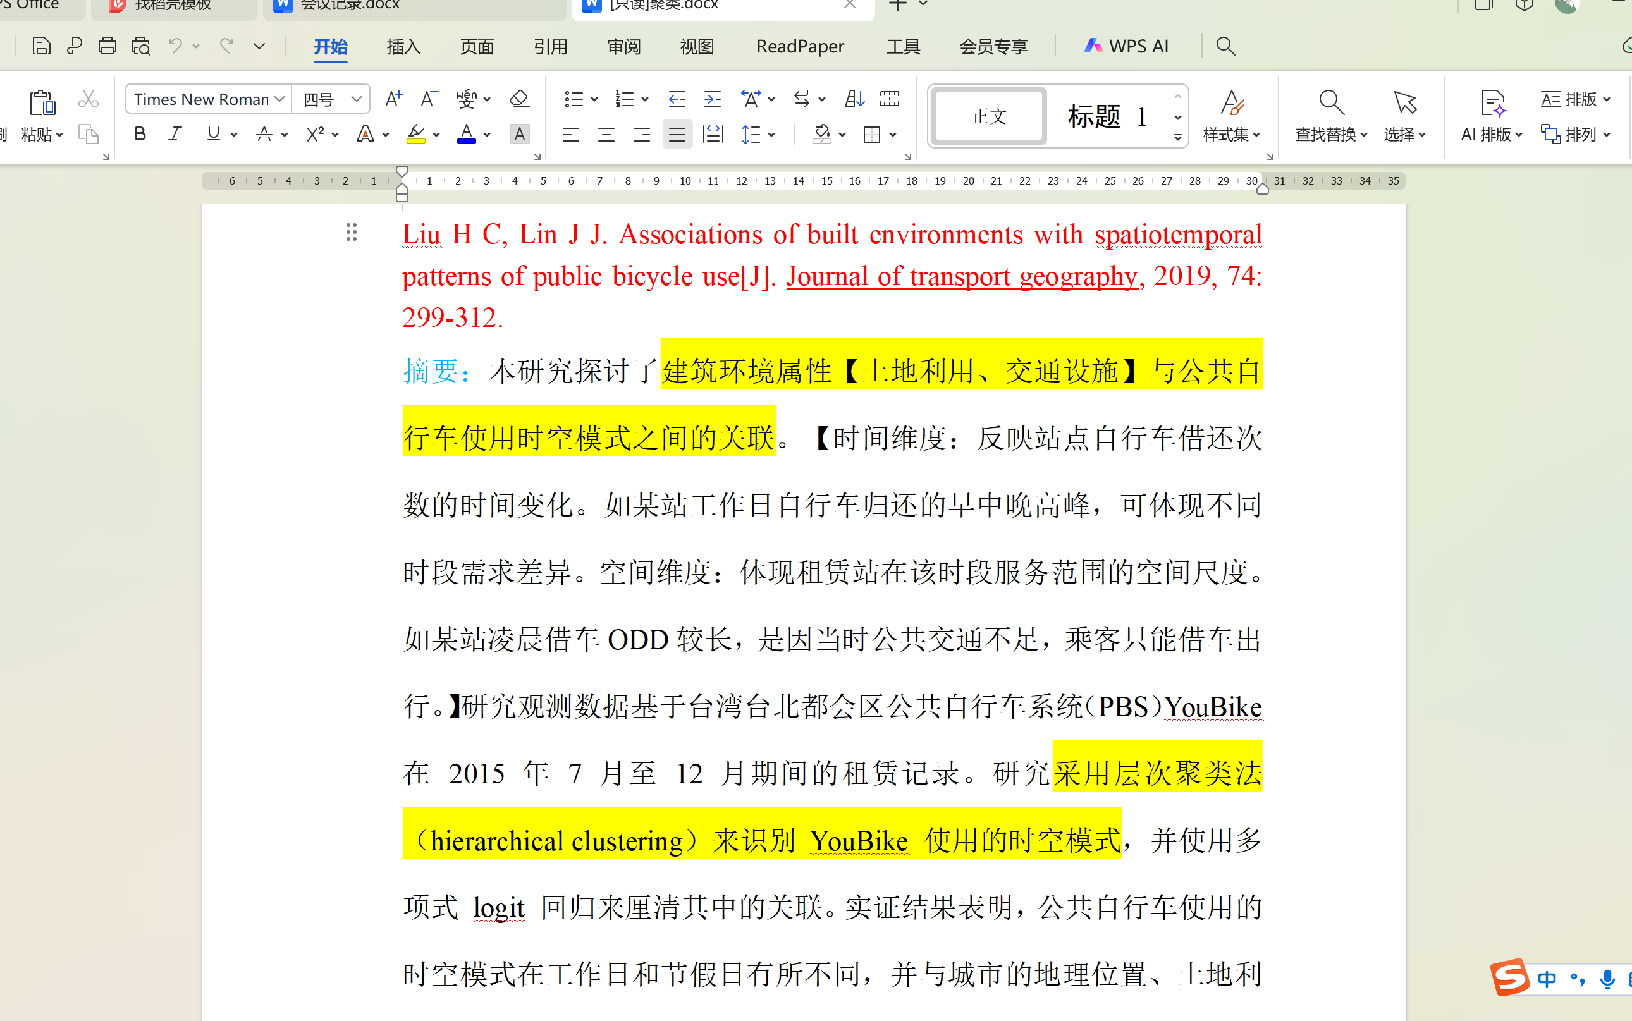Click the Clear formatting eraser icon

tap(518, 99)
